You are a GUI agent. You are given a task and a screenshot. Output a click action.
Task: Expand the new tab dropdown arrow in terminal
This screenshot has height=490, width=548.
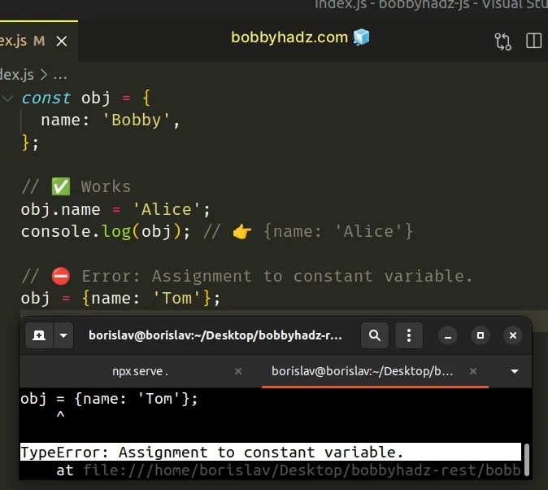point(63,335)
